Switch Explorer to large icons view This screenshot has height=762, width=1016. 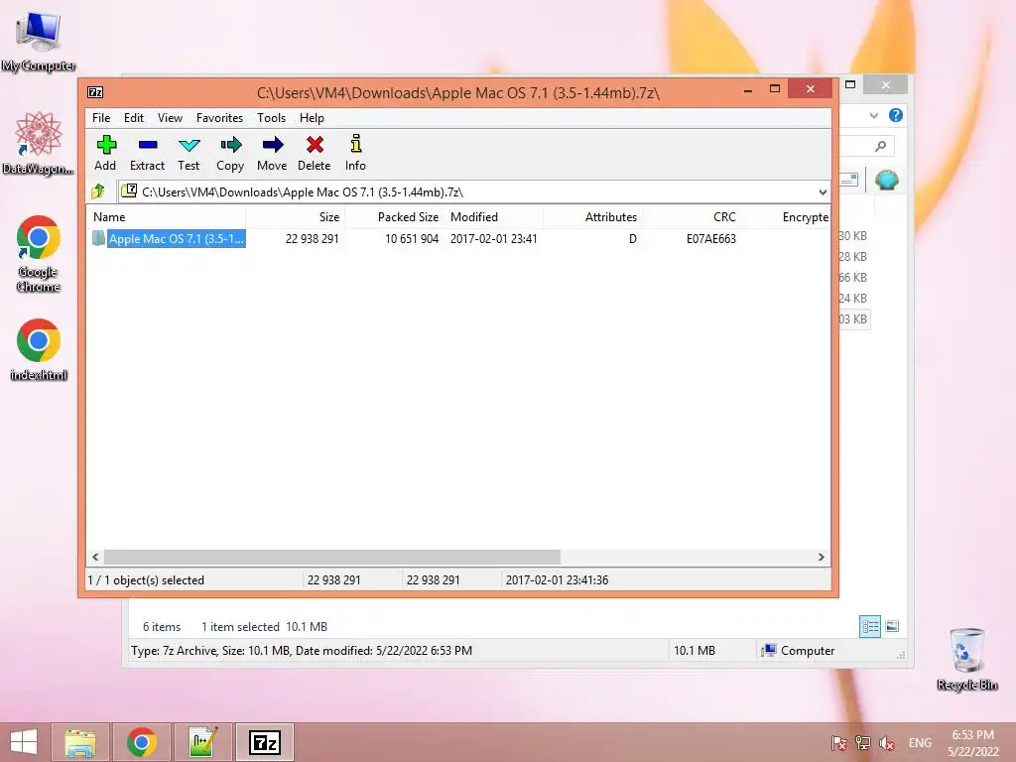(x=892, y=627)
